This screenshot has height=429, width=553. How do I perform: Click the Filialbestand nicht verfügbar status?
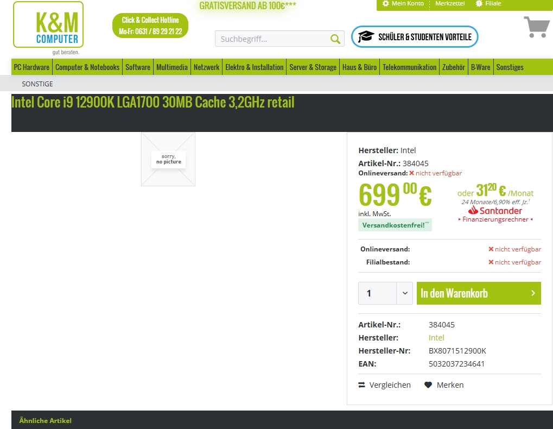click(514, 262)
